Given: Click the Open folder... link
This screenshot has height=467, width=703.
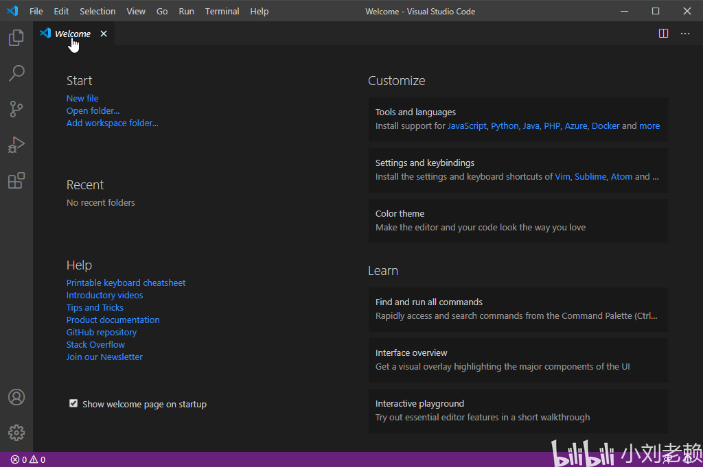Looking at the screenshot, I should [93, 110].
